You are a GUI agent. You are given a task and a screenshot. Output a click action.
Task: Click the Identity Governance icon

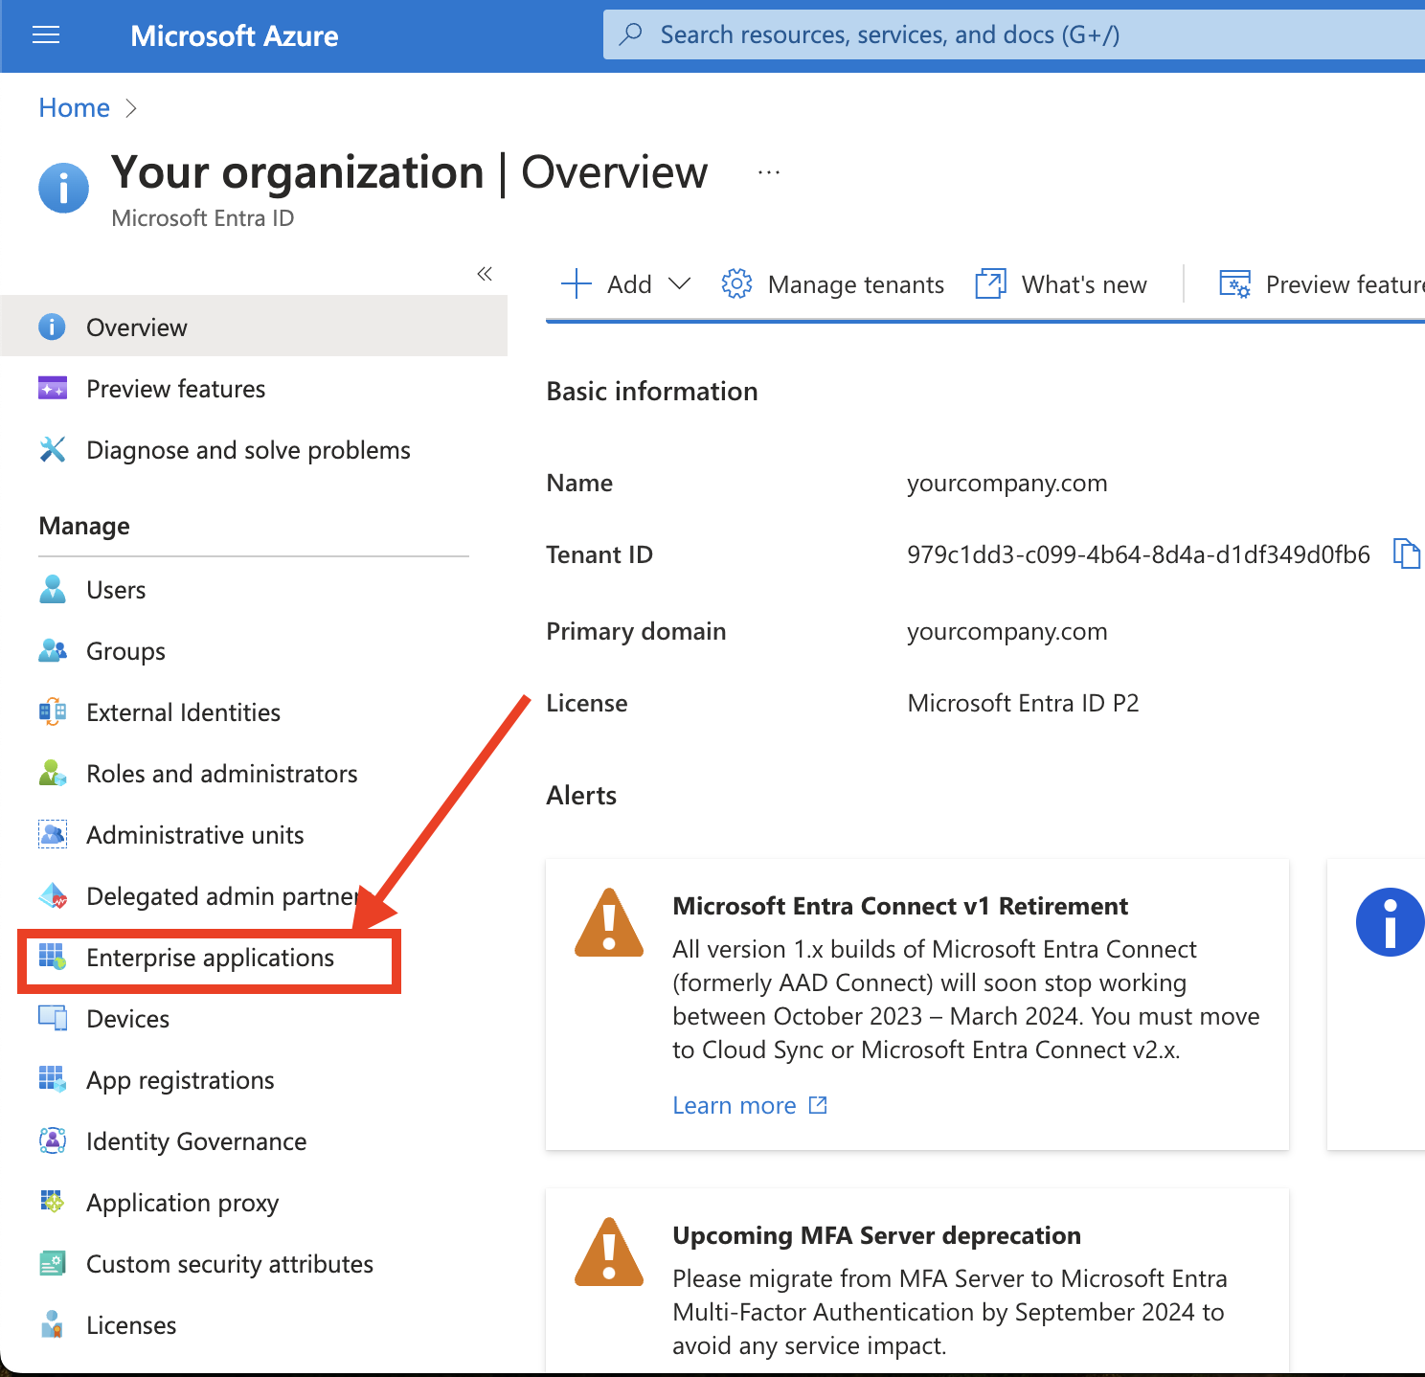pos(53,1140)
